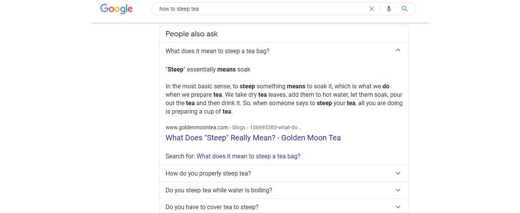
Task: Expand chevron for 'Do you steep tea while water is boiling?'
Action: click(398, 190)
